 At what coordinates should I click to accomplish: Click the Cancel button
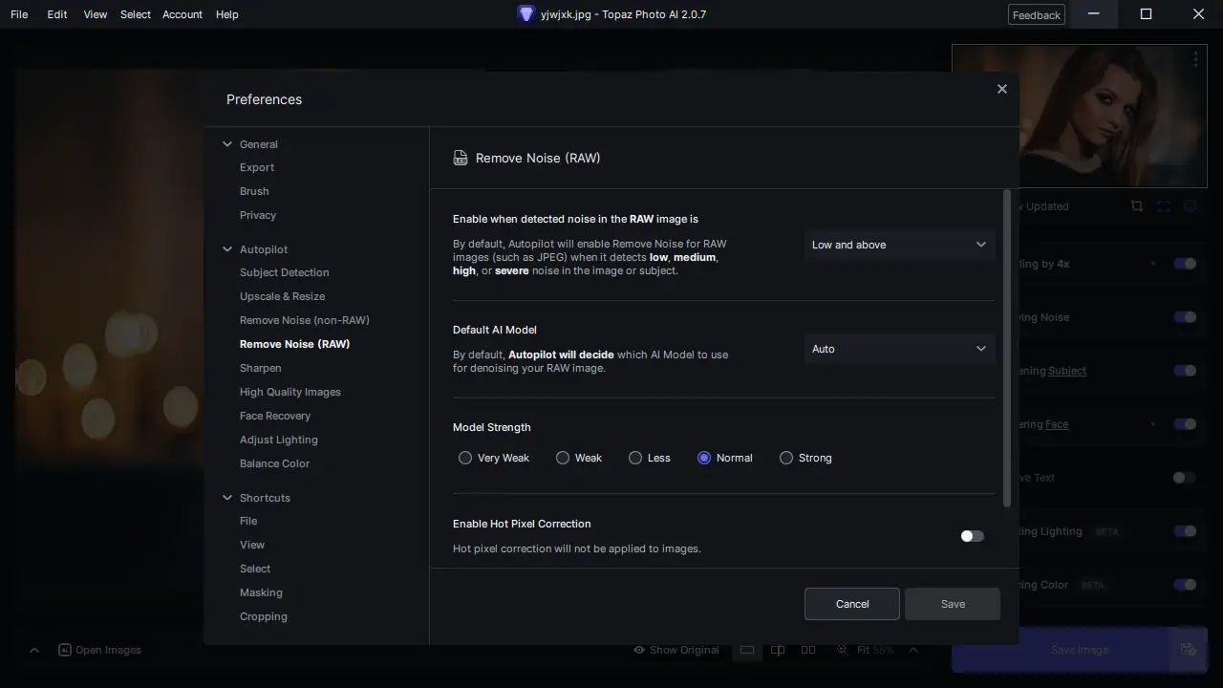[851, 604]
